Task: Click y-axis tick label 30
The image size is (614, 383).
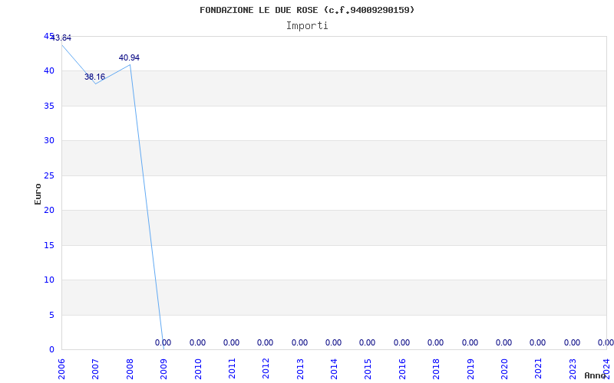Action: point(49,141)
